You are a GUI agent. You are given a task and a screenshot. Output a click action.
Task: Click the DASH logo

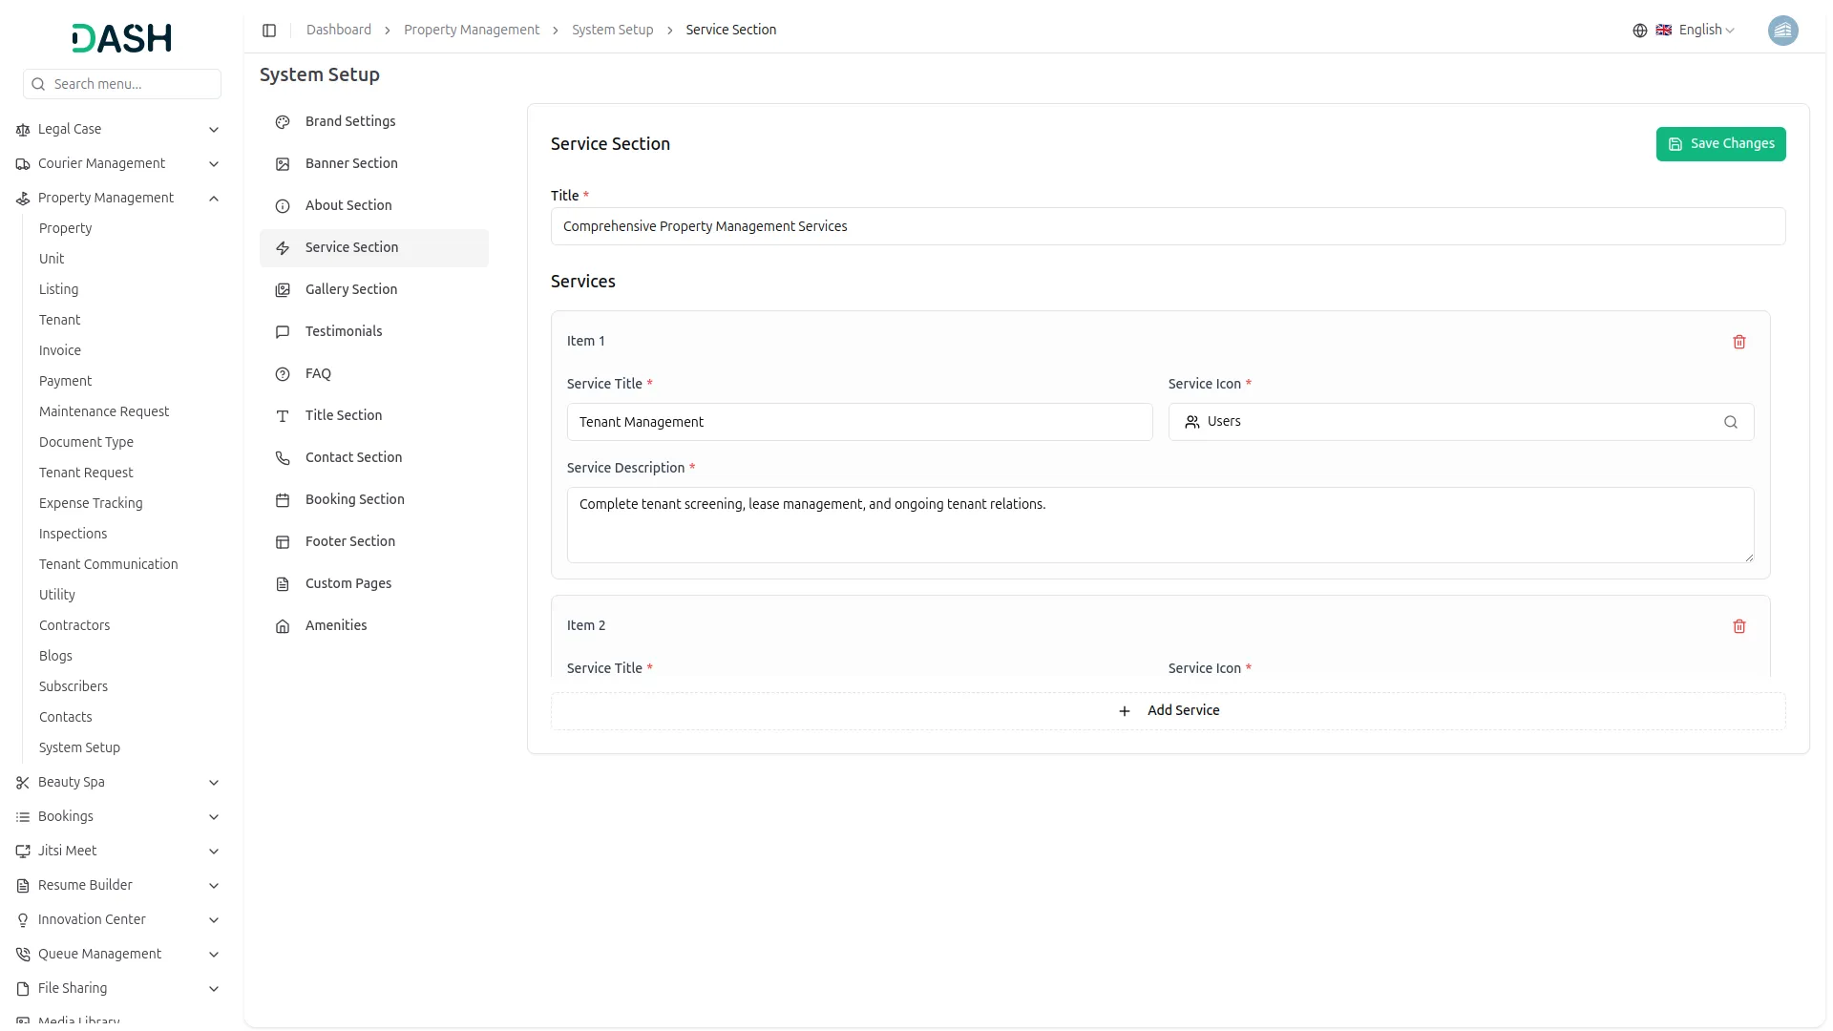[122, 38]
